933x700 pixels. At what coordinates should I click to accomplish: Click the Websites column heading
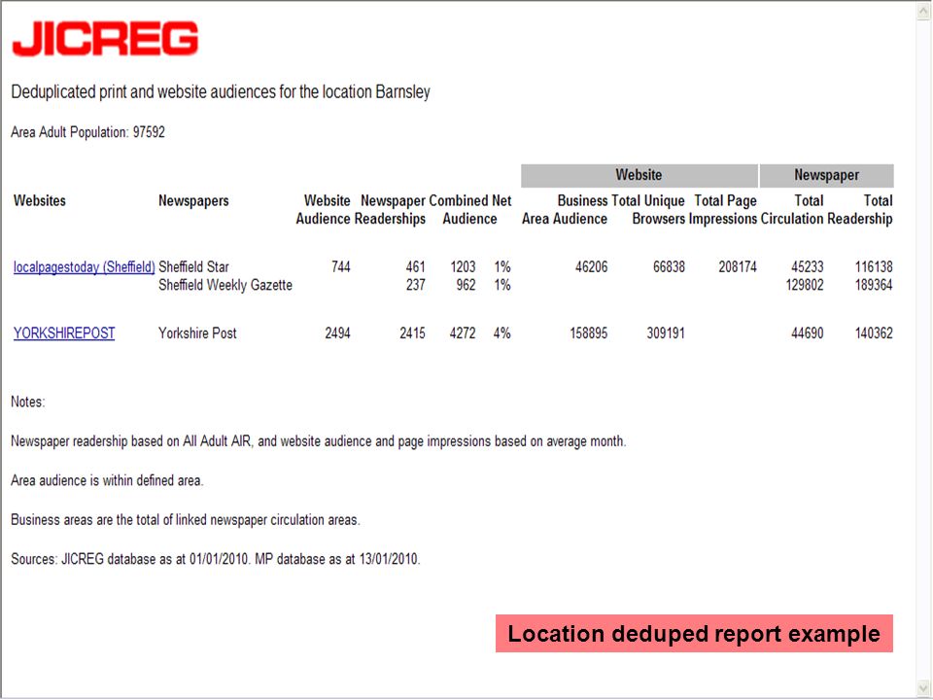click(x=39, y=200)
